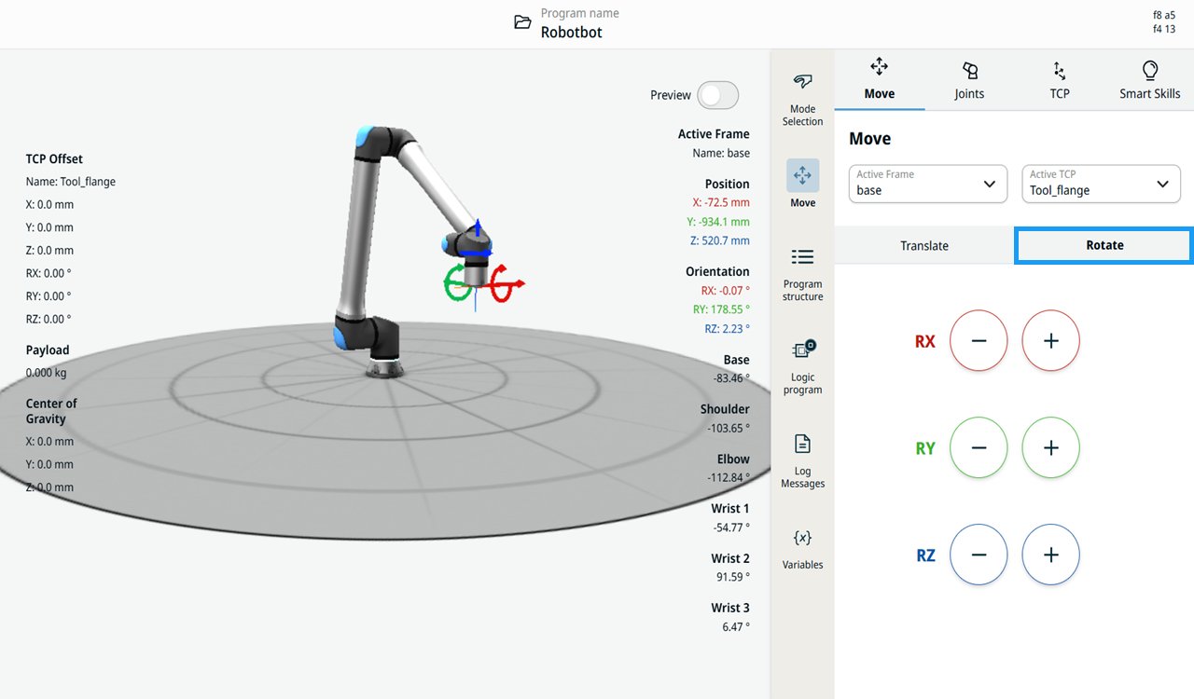Open Mode Selection in sidebar

click(802, 99)
